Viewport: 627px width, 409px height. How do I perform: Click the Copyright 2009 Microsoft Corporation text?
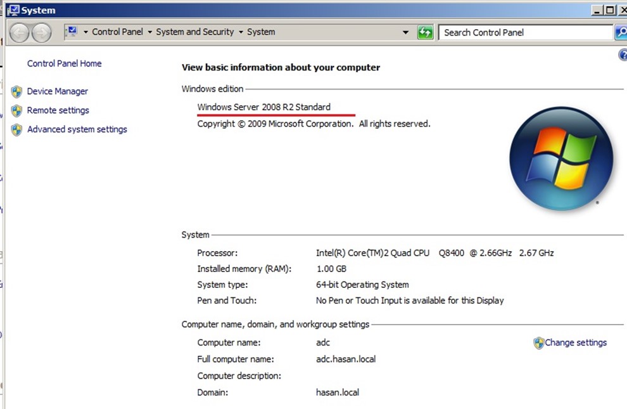pyautogui.click(x=314, y=124)
